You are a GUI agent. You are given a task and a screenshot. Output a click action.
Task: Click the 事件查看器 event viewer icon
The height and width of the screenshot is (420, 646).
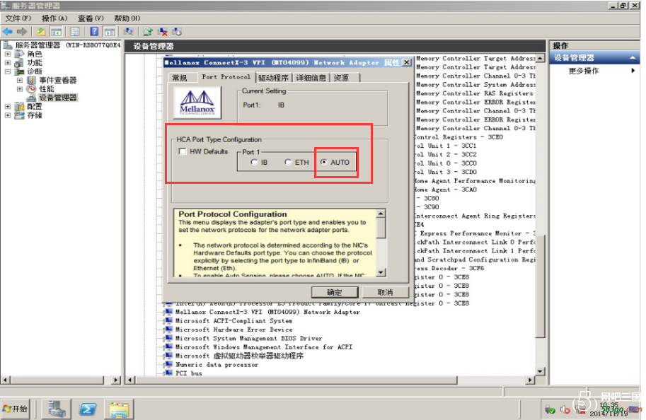tap(31, 81)
